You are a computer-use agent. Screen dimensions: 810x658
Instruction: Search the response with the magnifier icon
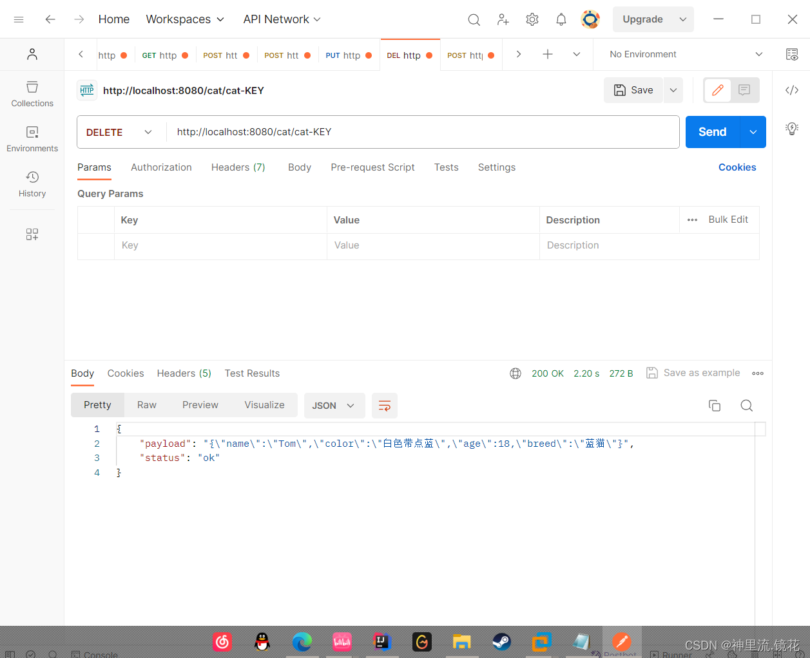click(746, 406)
